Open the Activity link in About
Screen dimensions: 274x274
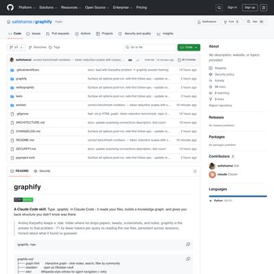[x=216, y=80]
